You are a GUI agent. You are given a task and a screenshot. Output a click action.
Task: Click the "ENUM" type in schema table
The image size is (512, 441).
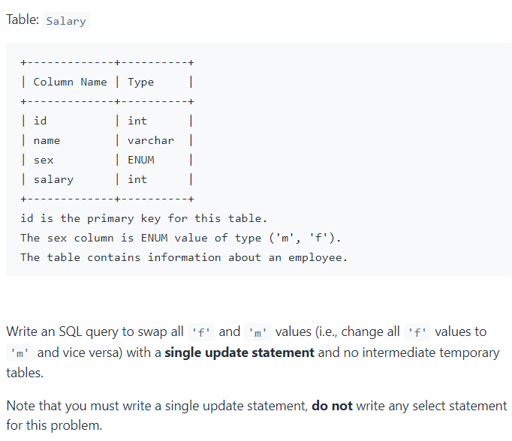tap(141, 160)
